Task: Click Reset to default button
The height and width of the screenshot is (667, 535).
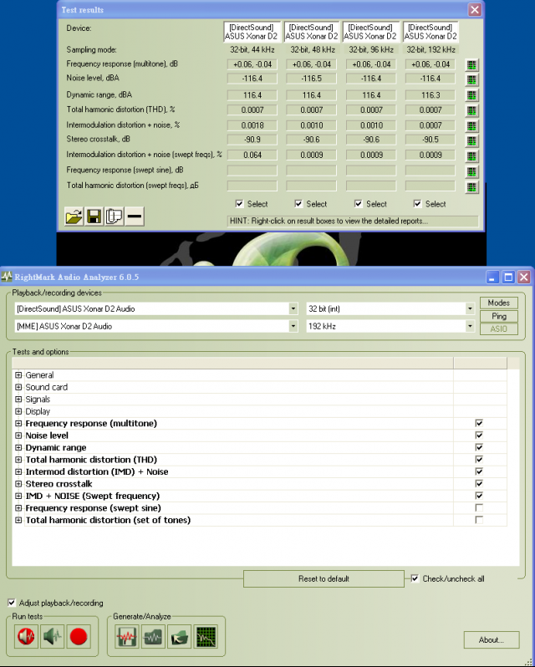Action: click(x=324, y=579)
